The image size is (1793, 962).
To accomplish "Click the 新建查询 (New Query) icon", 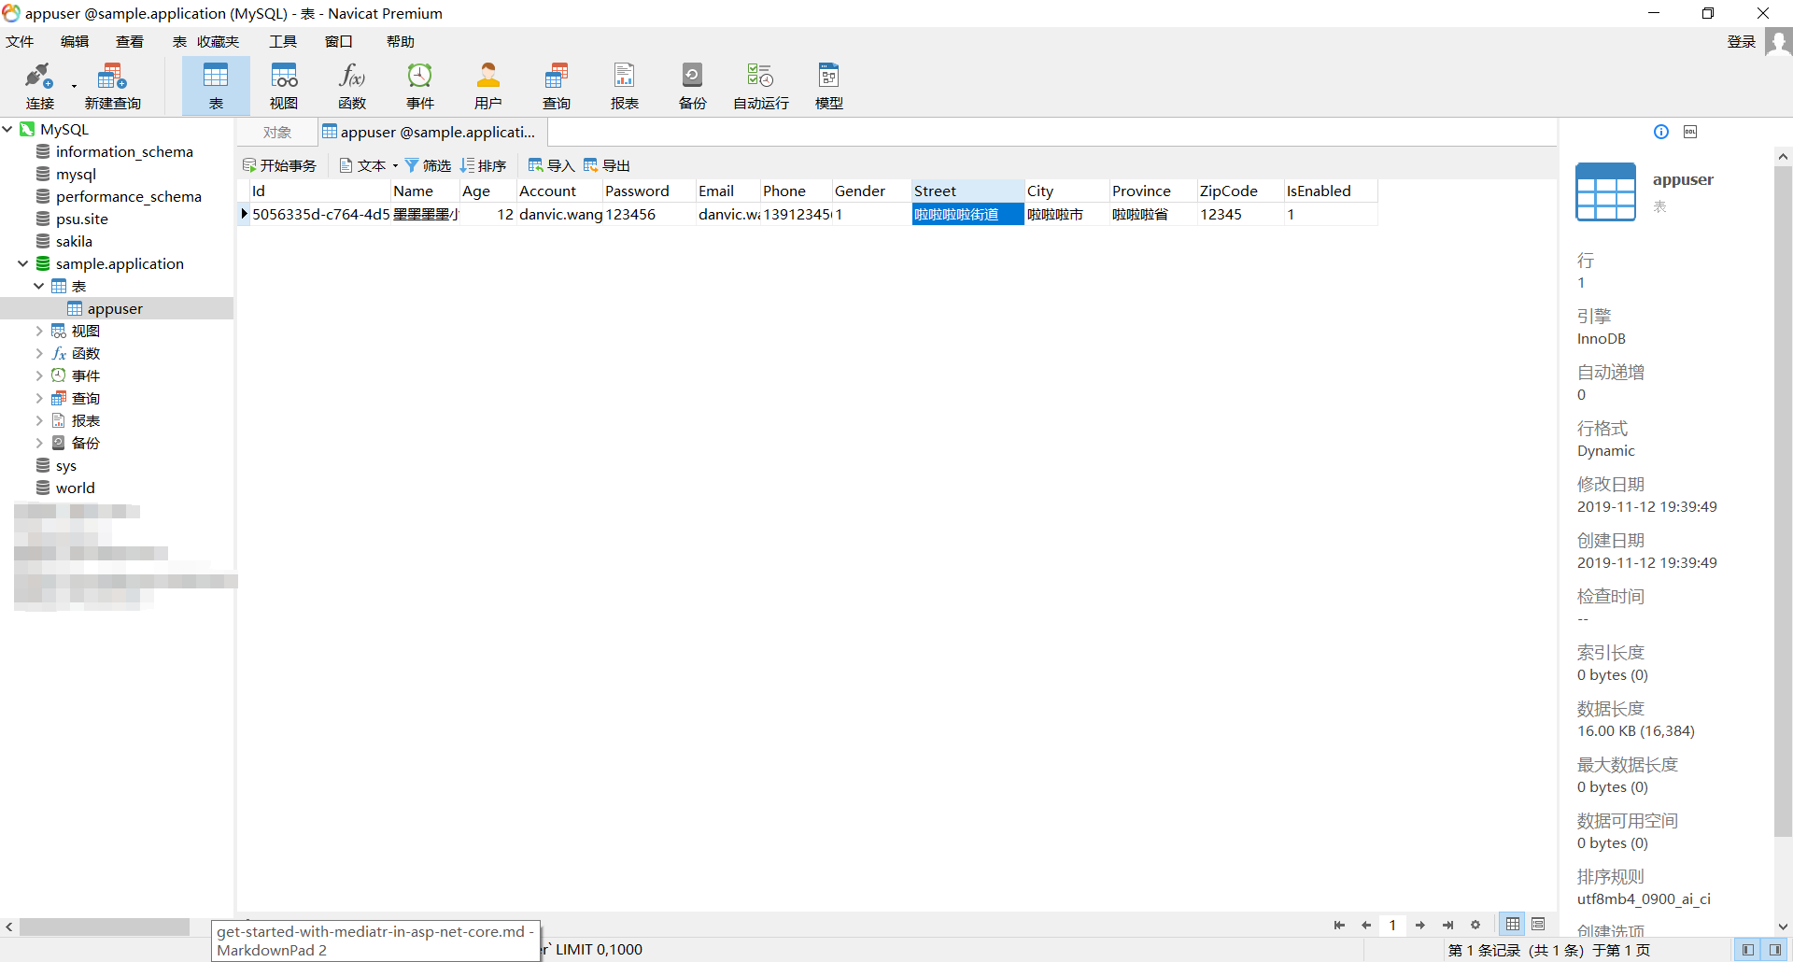I will (x=112, y=86).
